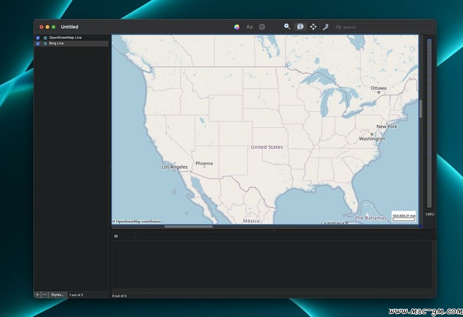Click the 'The Bahamas' map label

point(370,218)
